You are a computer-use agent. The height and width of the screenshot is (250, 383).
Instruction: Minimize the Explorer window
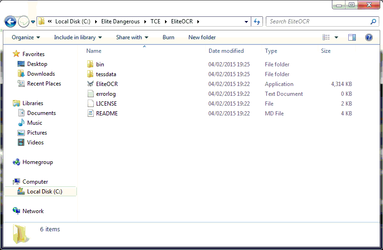(x=339, y=5)
